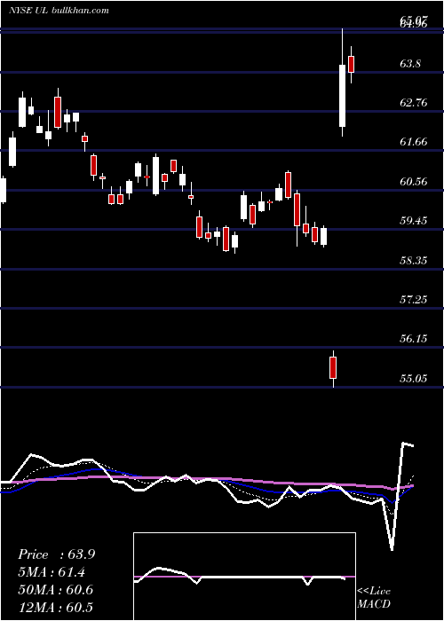Click the 50MA : 60.6 readout
This screenshot has width=444, height=621.
(x=56, y=590)
